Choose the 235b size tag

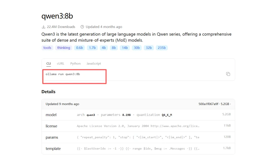[x=162, y=48]
